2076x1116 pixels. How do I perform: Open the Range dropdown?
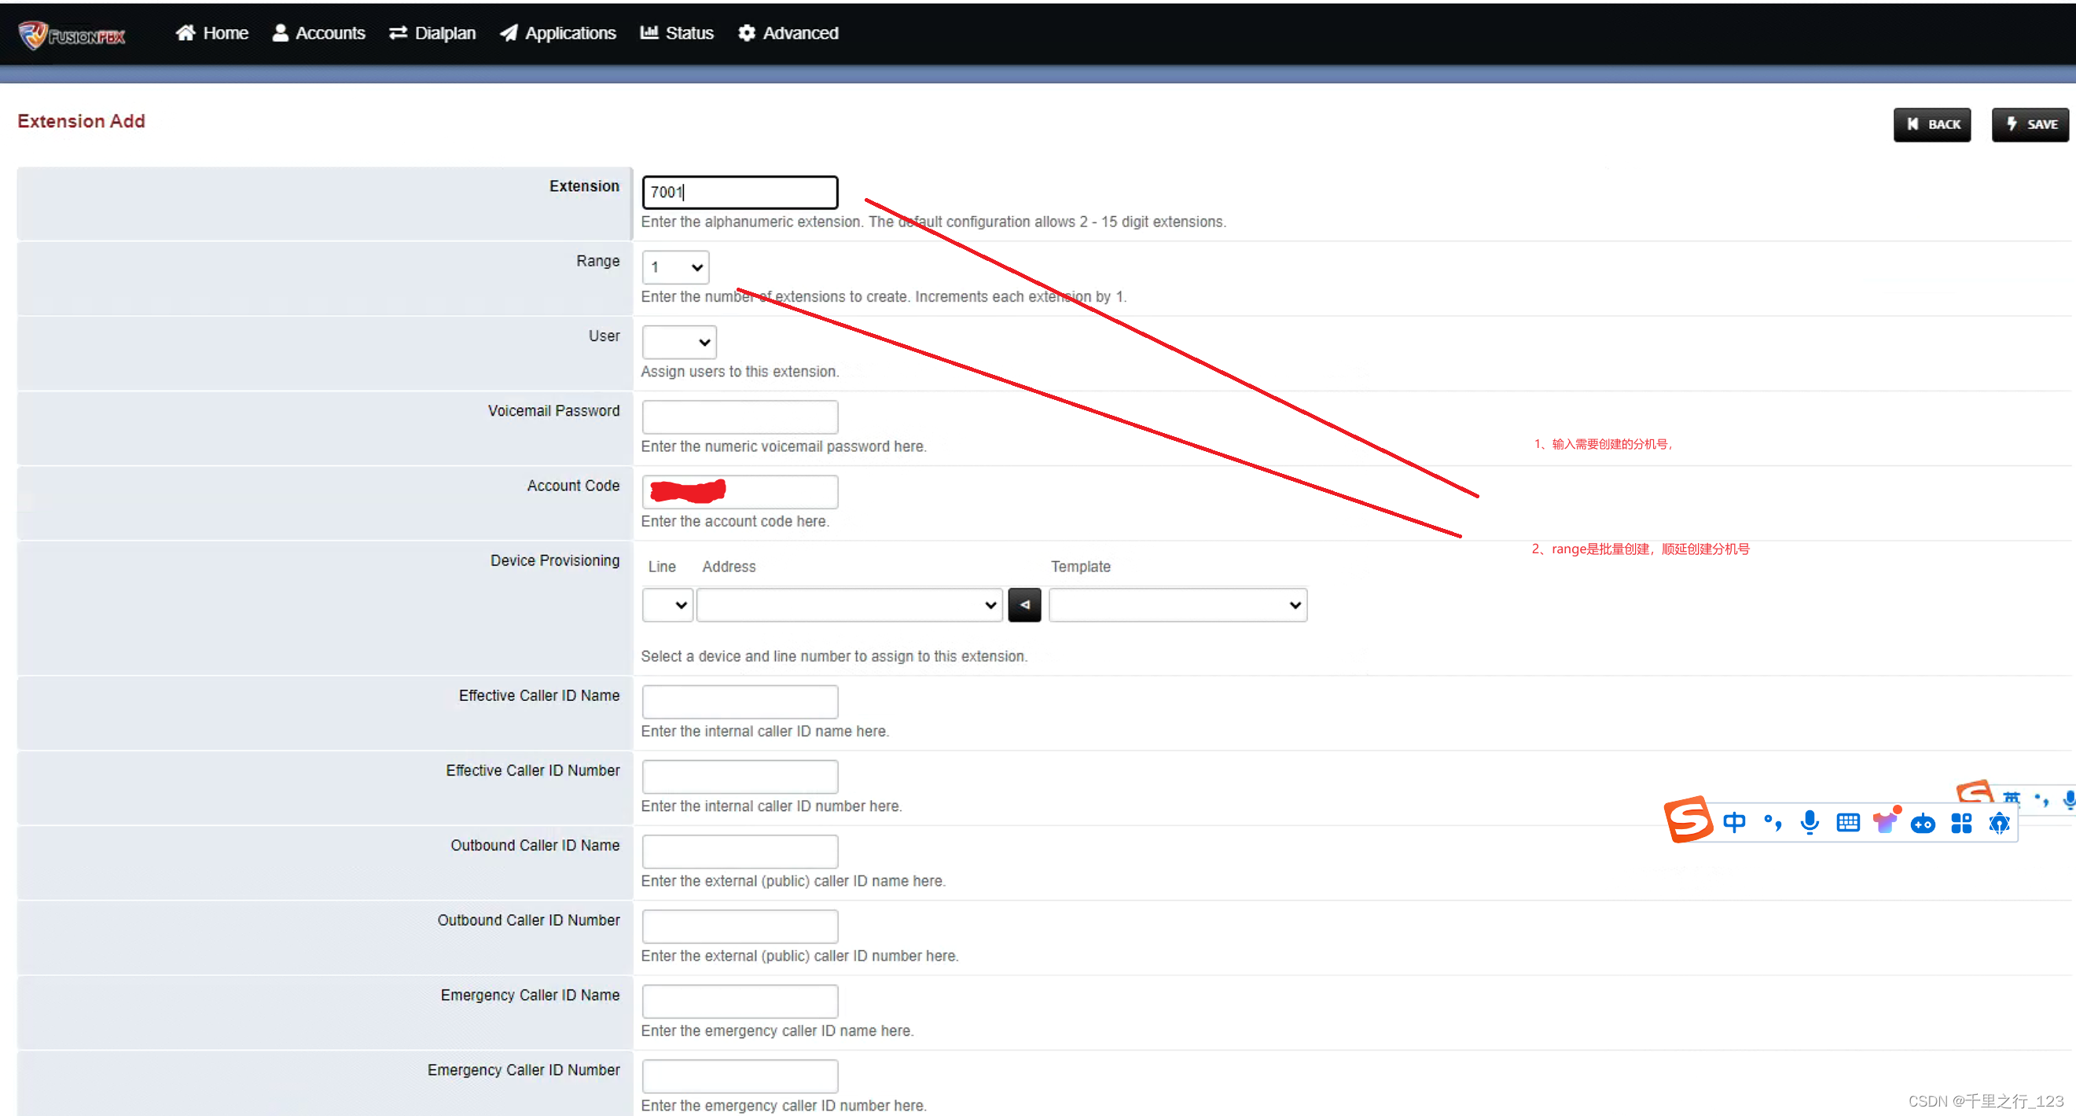[x=675, y=267]
